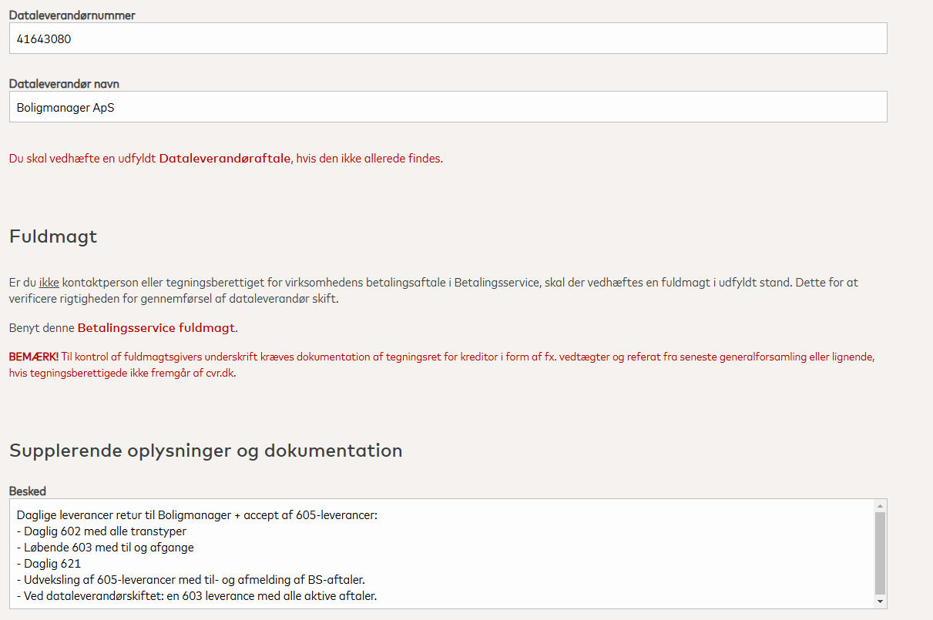Click the sentence beginning 'Du skal vedhæfte en udfyldt'
The image size is (933, 620).
tap(226, 159)
